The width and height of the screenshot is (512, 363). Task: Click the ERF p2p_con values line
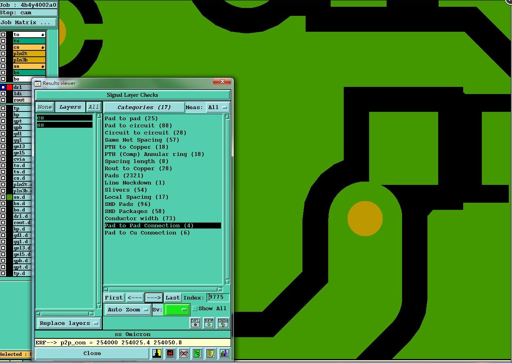pyautogui.click(x=133, y=342)
